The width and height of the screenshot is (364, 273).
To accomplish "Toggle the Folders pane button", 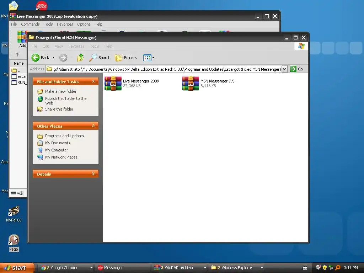I will tap(126, 58).
